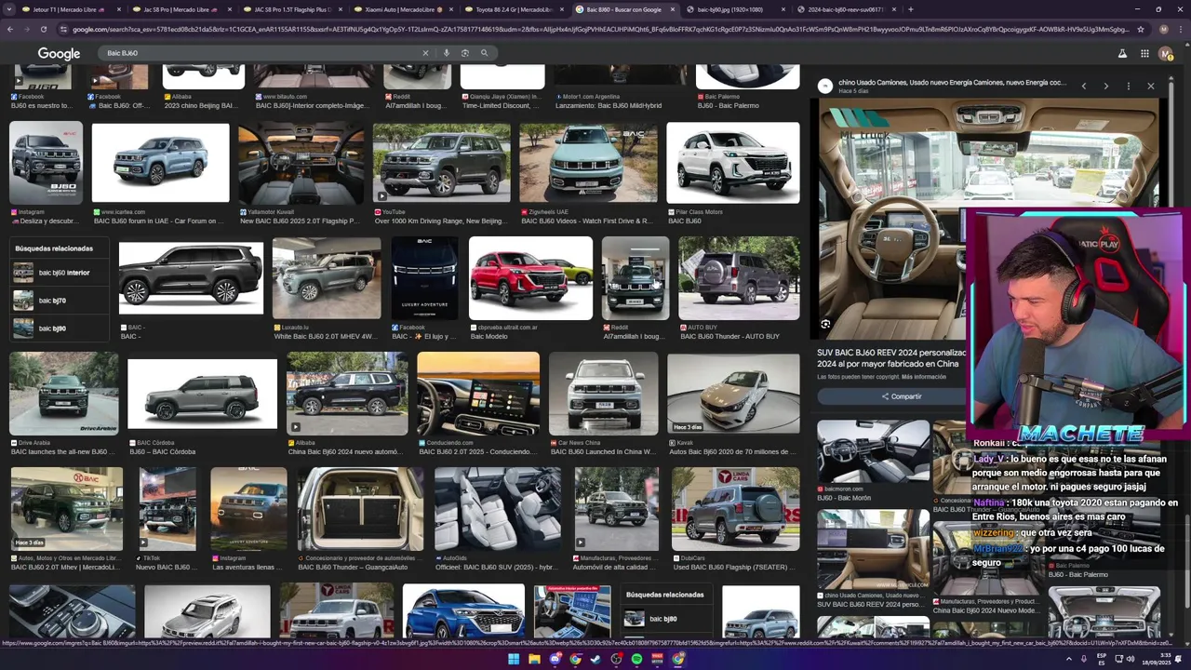1191x670 pixels.
Task: Open Spotify from the taskbar
Action: (636, 659)
